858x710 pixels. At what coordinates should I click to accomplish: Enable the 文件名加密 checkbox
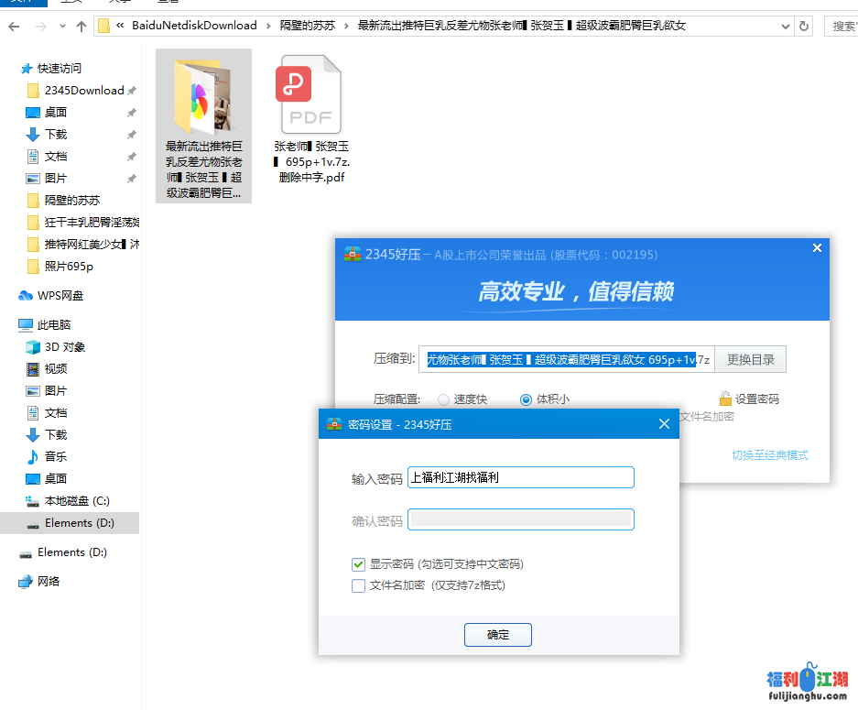point(359,585)
